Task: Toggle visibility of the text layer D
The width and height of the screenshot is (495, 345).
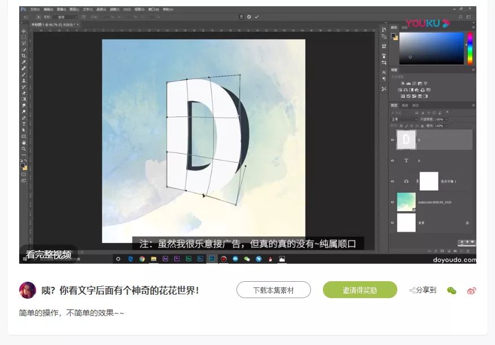Action: (392, 160)
